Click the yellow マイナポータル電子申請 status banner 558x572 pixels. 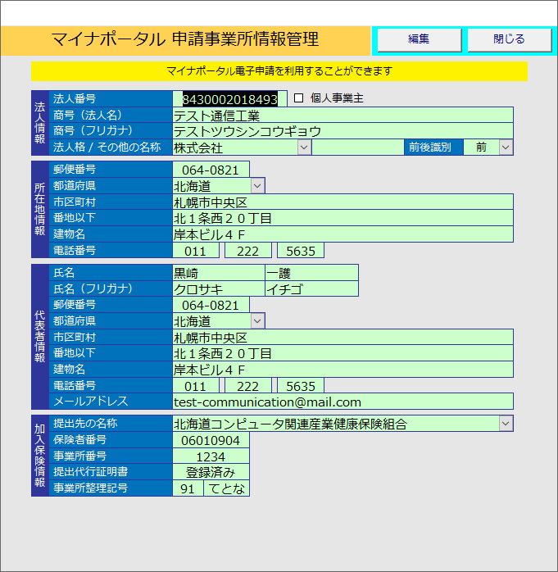tap(279, 71)
